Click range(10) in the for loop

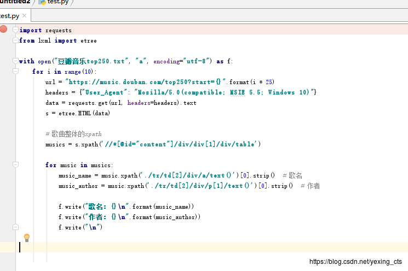(79, 72)
